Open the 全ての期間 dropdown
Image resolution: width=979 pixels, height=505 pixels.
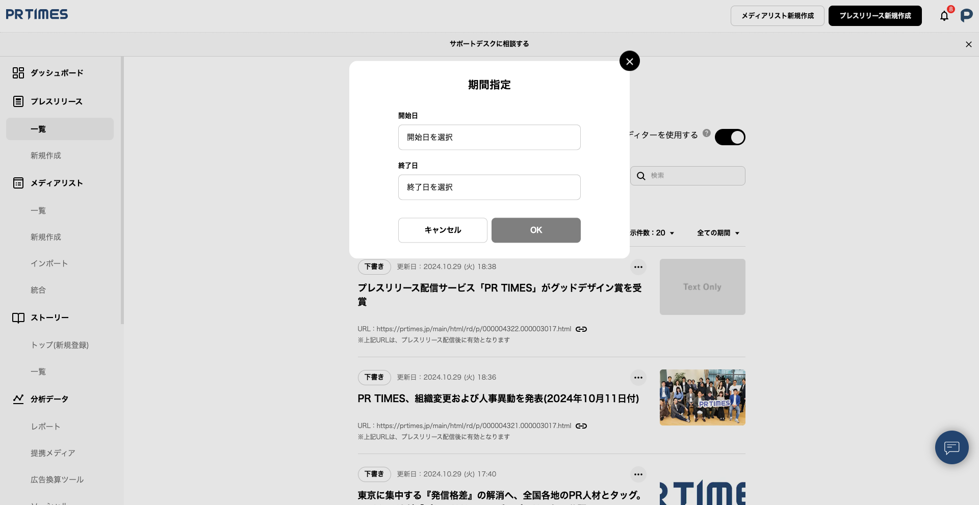[718, 233]
